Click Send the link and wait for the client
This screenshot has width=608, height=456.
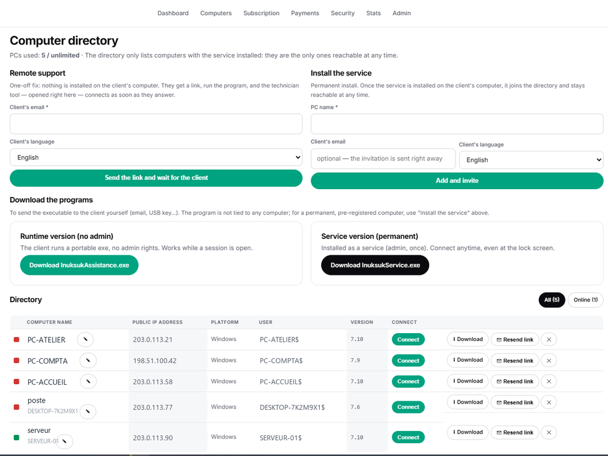(156, 178)
